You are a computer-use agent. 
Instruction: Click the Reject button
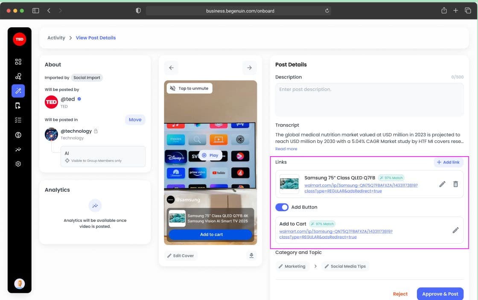(400, 294)
